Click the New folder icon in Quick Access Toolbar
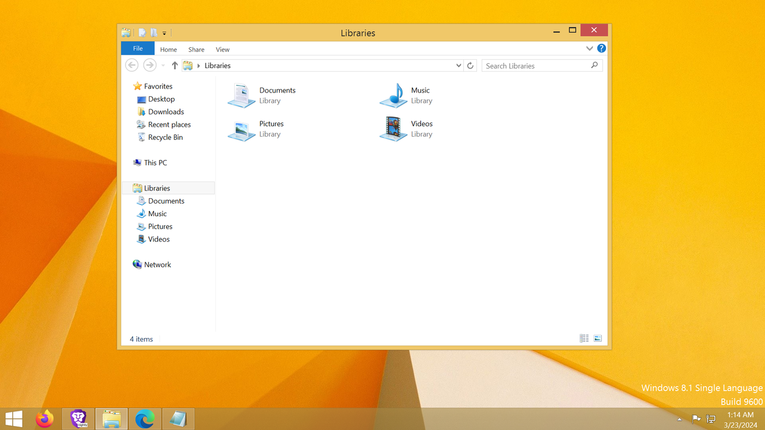 [154, 33]
